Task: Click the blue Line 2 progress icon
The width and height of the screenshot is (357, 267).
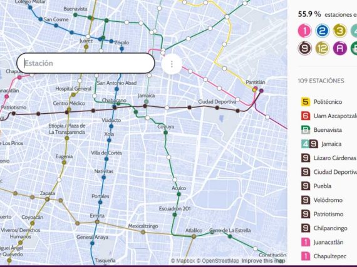Action: point(322,31)
